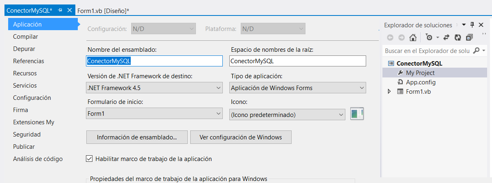Open search options dropdown in Solution Explorer
Viewport: 492px width, 183px height.
(483, 51)
